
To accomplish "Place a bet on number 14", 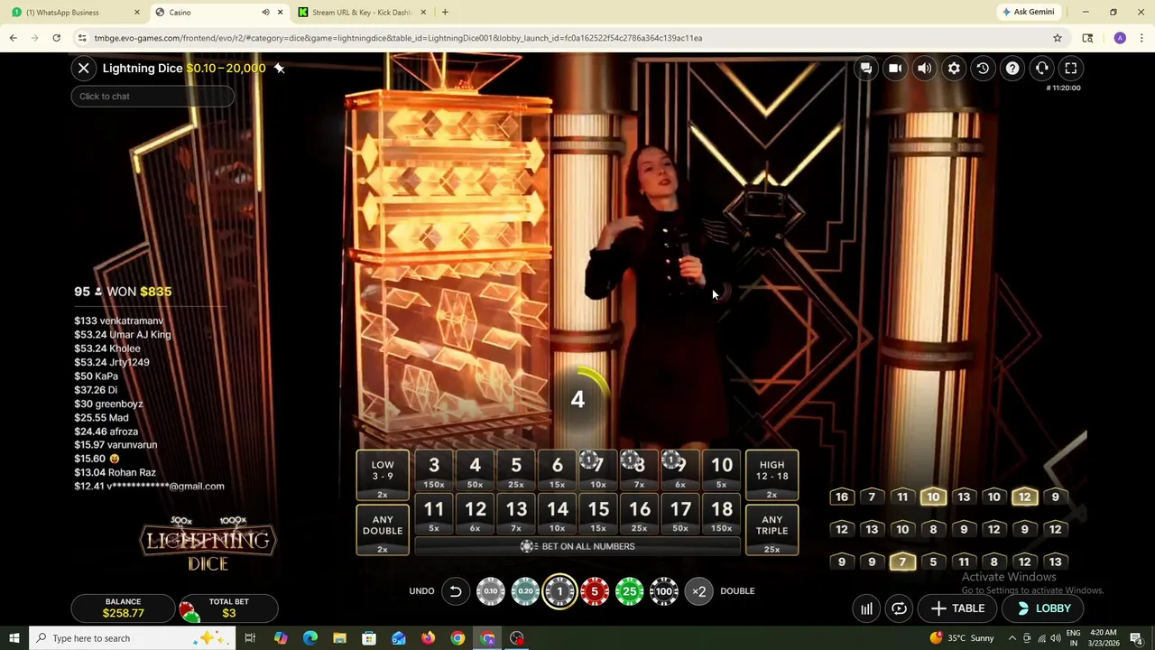I will click(557, 515).
